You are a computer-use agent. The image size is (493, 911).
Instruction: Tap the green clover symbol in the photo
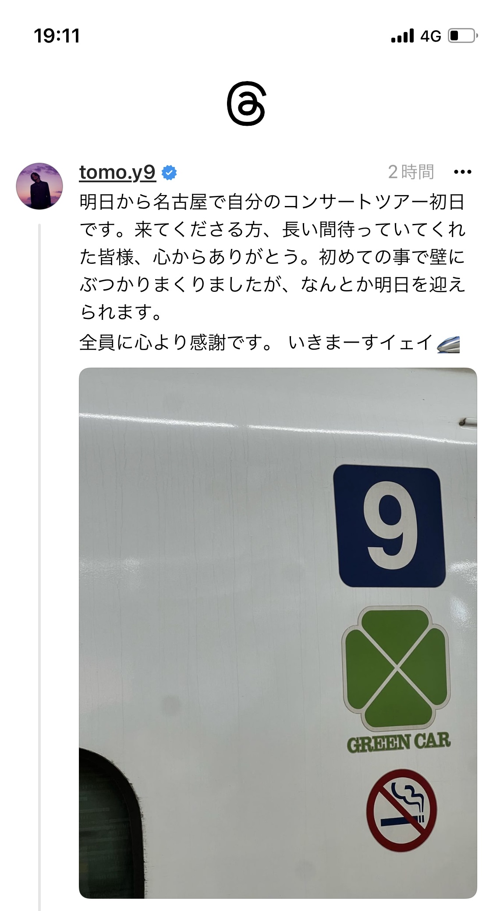pyautogui.click(x=396, y=668)
